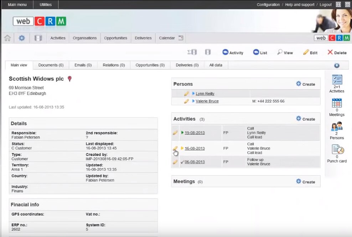
Task: Open the calendar popup icon beside Calendar
Action: pyautogui.click(x=181, y=38)
